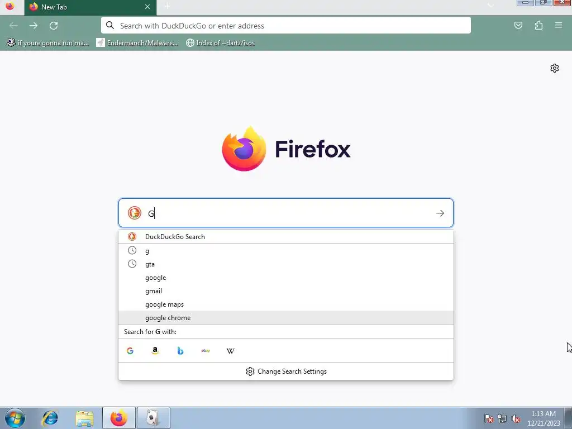Viewport: 572px width, 429px height.
Task: Select suggestion 'google'
Action: pos(285,278)
